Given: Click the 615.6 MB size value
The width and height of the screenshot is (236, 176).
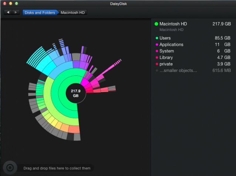Looking at the screenshot, I should click(222, 70).
